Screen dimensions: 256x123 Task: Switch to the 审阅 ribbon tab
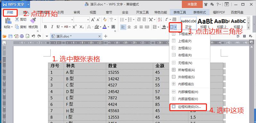77,13
